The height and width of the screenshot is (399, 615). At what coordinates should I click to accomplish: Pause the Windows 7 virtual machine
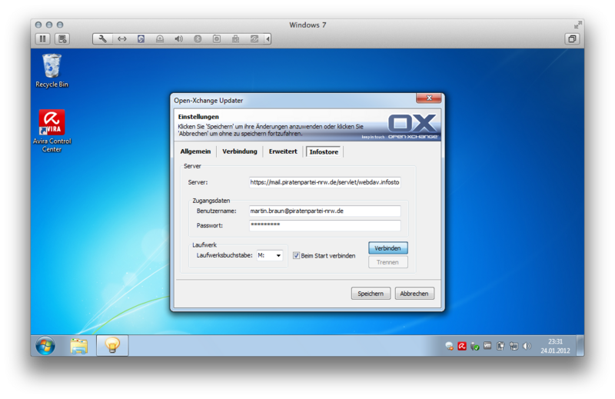tap(42, 39)
